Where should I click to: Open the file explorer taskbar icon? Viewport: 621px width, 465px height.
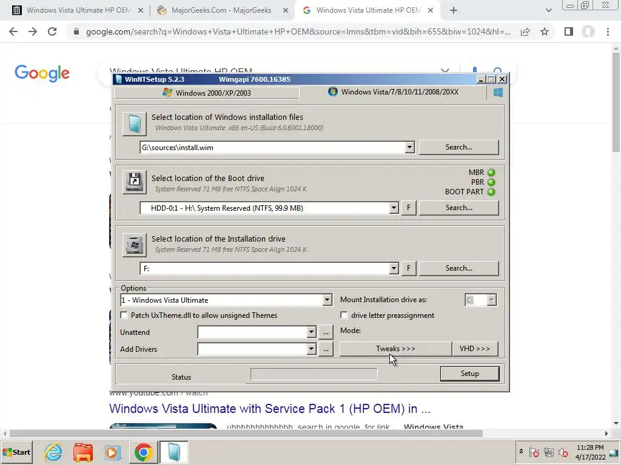82,452
